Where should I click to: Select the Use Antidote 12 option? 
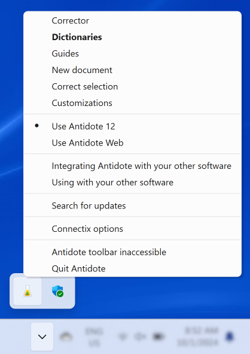[x=133, y=126]
